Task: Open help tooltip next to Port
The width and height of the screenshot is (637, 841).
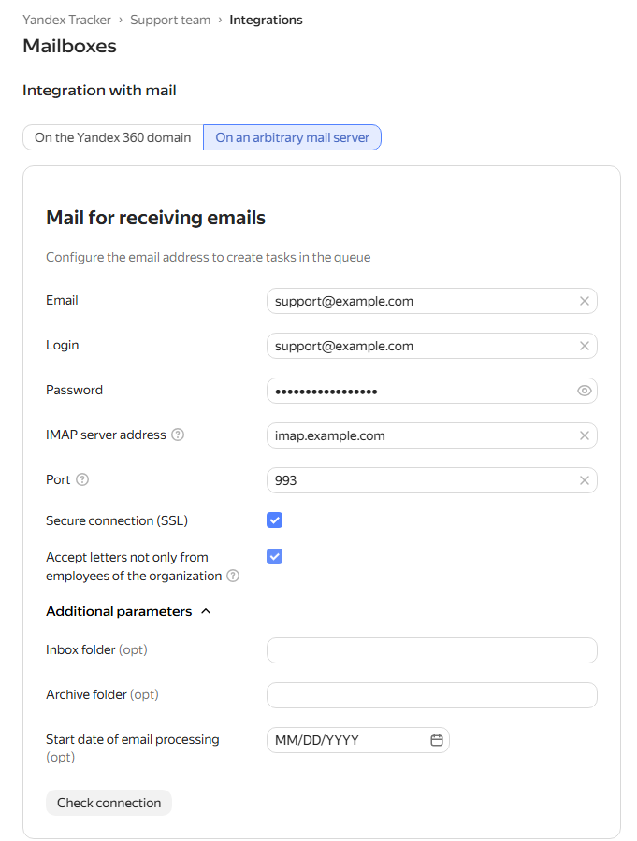Action: [x=82, y=479]
